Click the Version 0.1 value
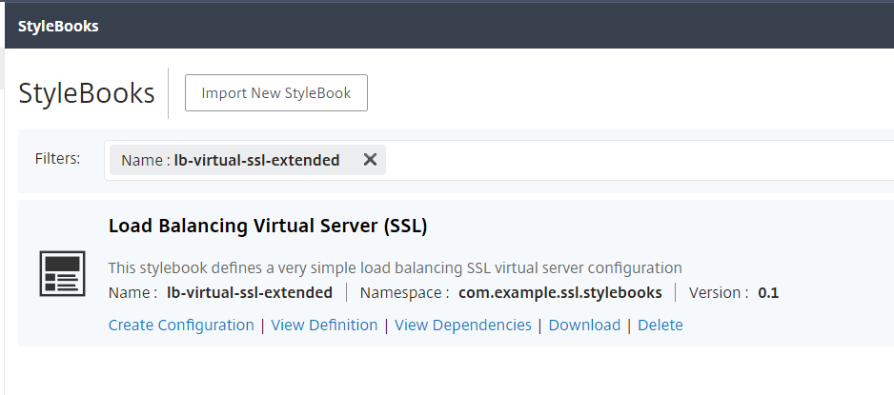This screenshot has height=395, width=894. click(x=768, y=293)
